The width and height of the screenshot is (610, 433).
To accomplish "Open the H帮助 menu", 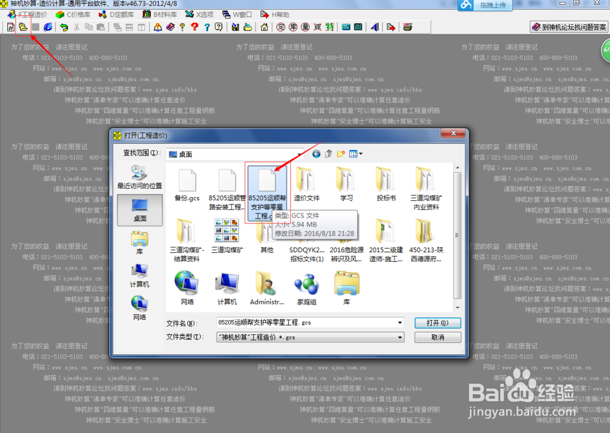I will 275,15.
